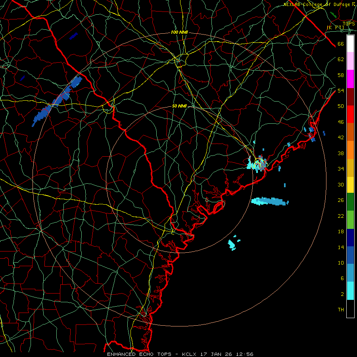The height and width of the screenshot is (357, 357).
Task: Click the navy legend swatch
Action: tap(350, 238)
